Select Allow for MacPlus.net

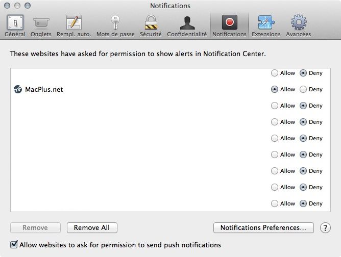coord(275,89)
